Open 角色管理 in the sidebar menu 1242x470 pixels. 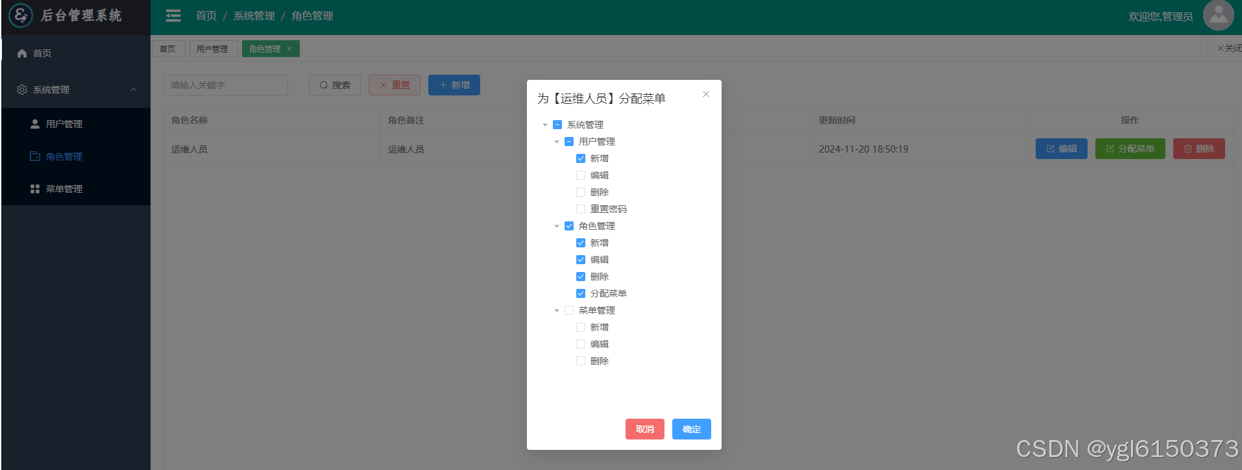click(x=76, y=156)
